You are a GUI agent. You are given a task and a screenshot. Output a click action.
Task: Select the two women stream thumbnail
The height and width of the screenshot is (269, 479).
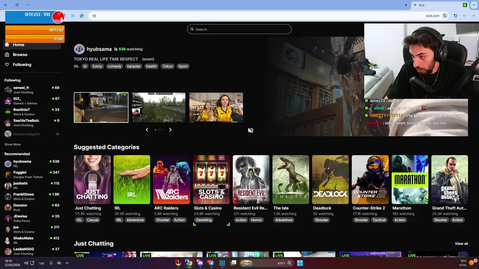[x=216, y=108]
